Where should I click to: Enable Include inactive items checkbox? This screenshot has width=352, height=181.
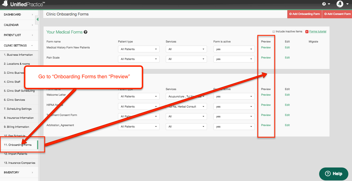(x=274, y=32)
